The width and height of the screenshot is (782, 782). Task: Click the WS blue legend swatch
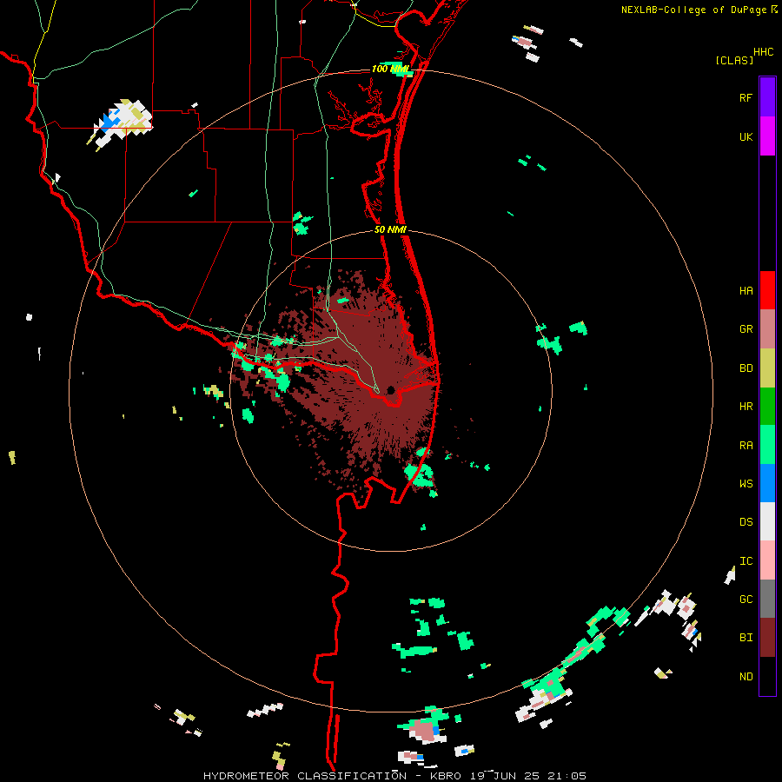(x=767, y=483)
